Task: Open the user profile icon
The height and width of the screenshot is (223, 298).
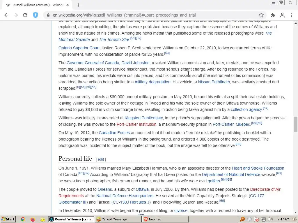Action: coord(282,15)
